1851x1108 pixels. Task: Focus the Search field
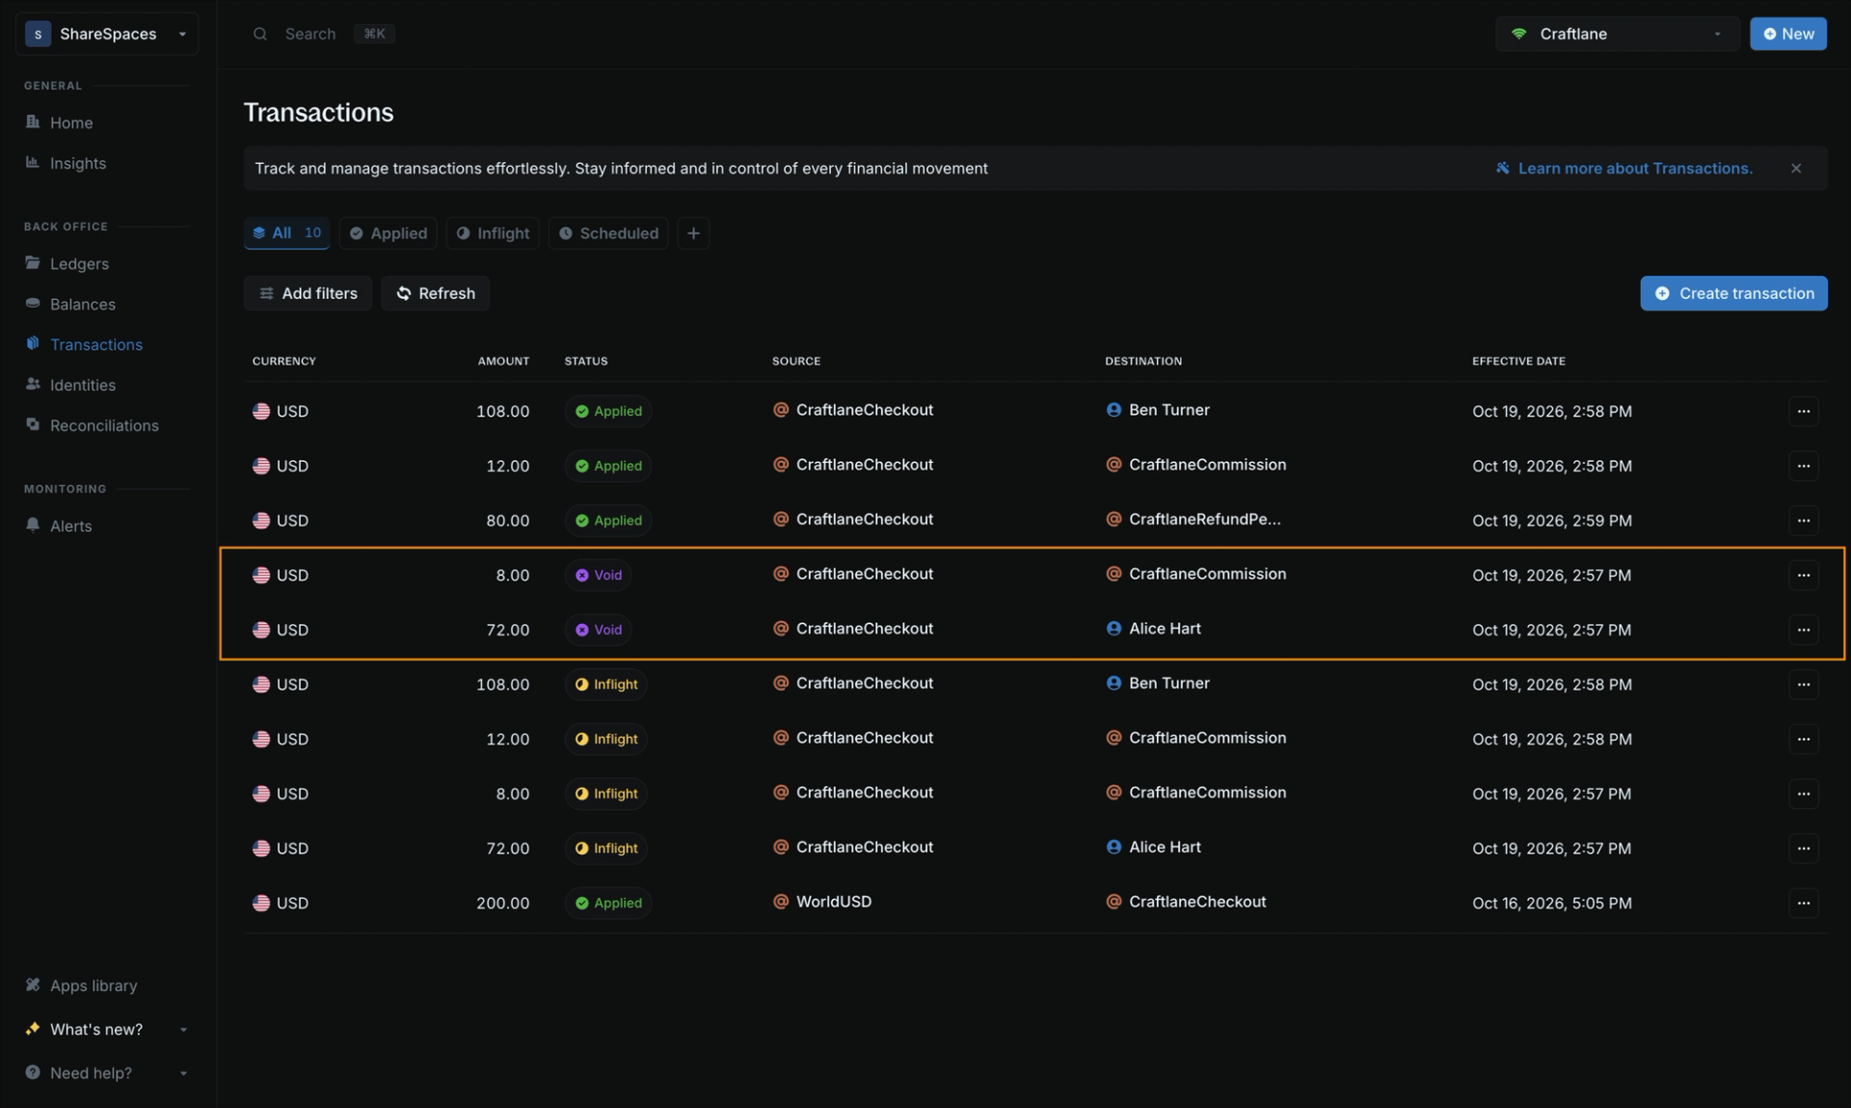click(323, 34)
